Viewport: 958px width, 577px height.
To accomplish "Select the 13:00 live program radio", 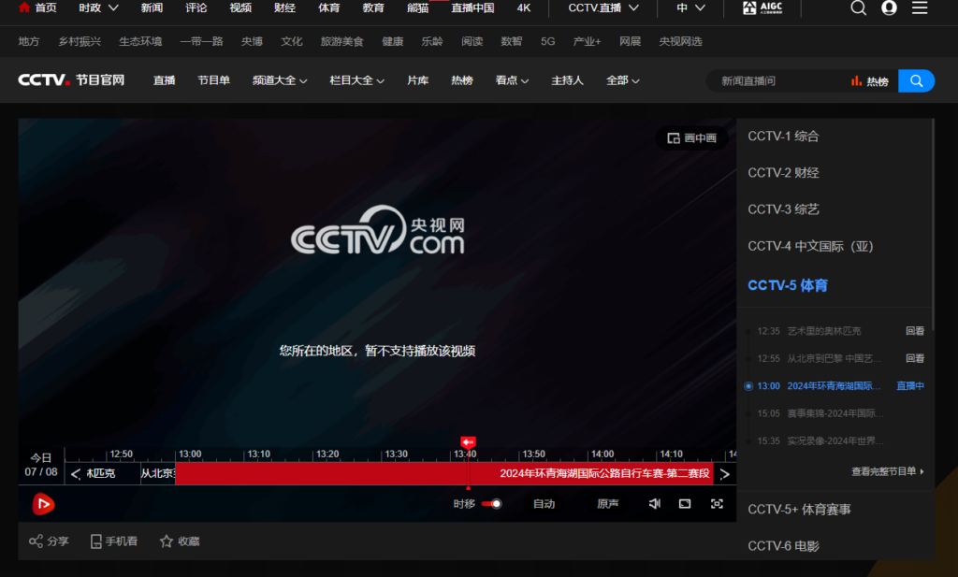I will (748, 386).
